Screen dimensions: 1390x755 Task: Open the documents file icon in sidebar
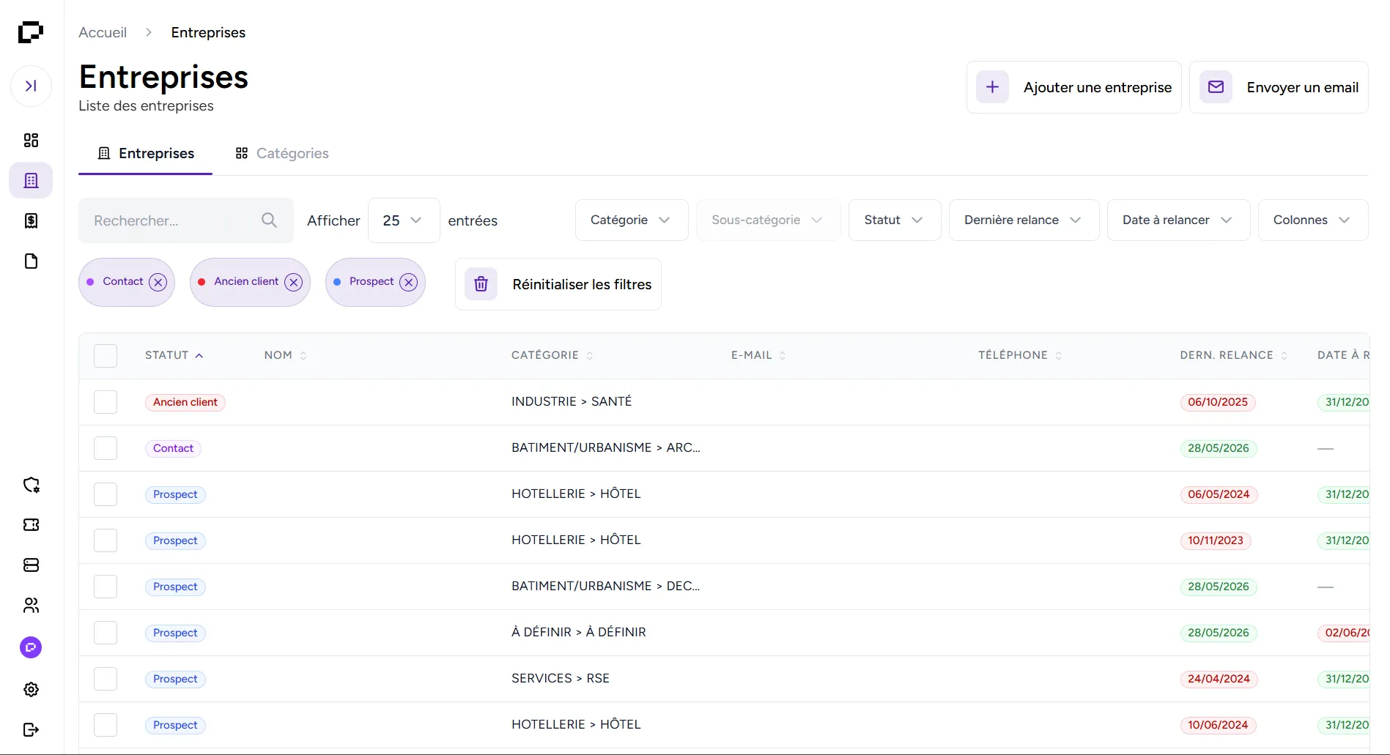tap(31, 261)
